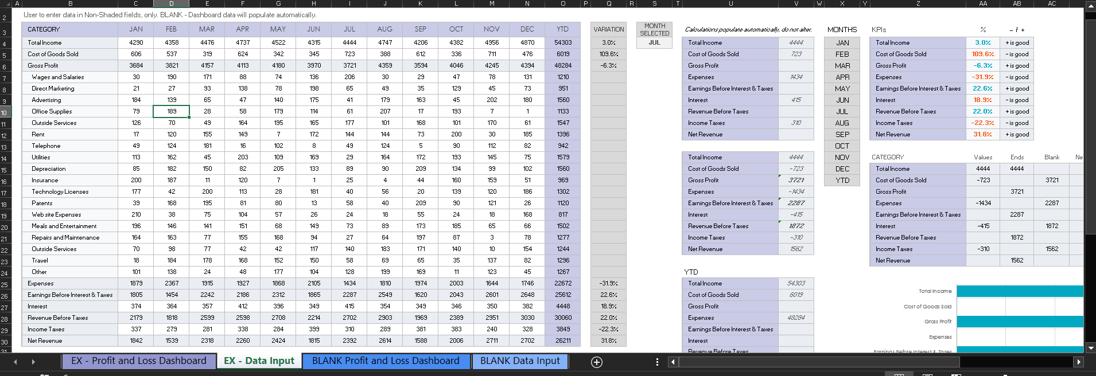Click the 31.8% Net Revenue KPI value
1096x376 pixels.
(x=982, y=134)
